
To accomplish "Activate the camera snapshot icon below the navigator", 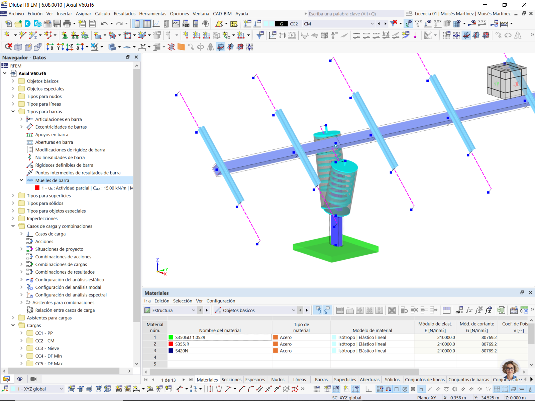I will [x=32, y=379].
